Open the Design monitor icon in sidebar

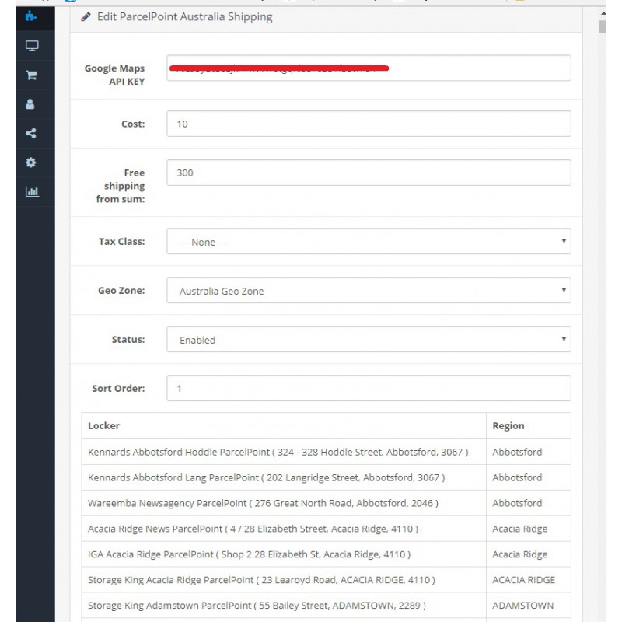(x=31, y=46)
